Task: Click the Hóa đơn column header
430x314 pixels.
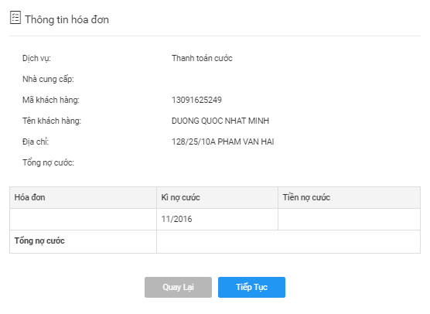Action: (x=83, y=197)
